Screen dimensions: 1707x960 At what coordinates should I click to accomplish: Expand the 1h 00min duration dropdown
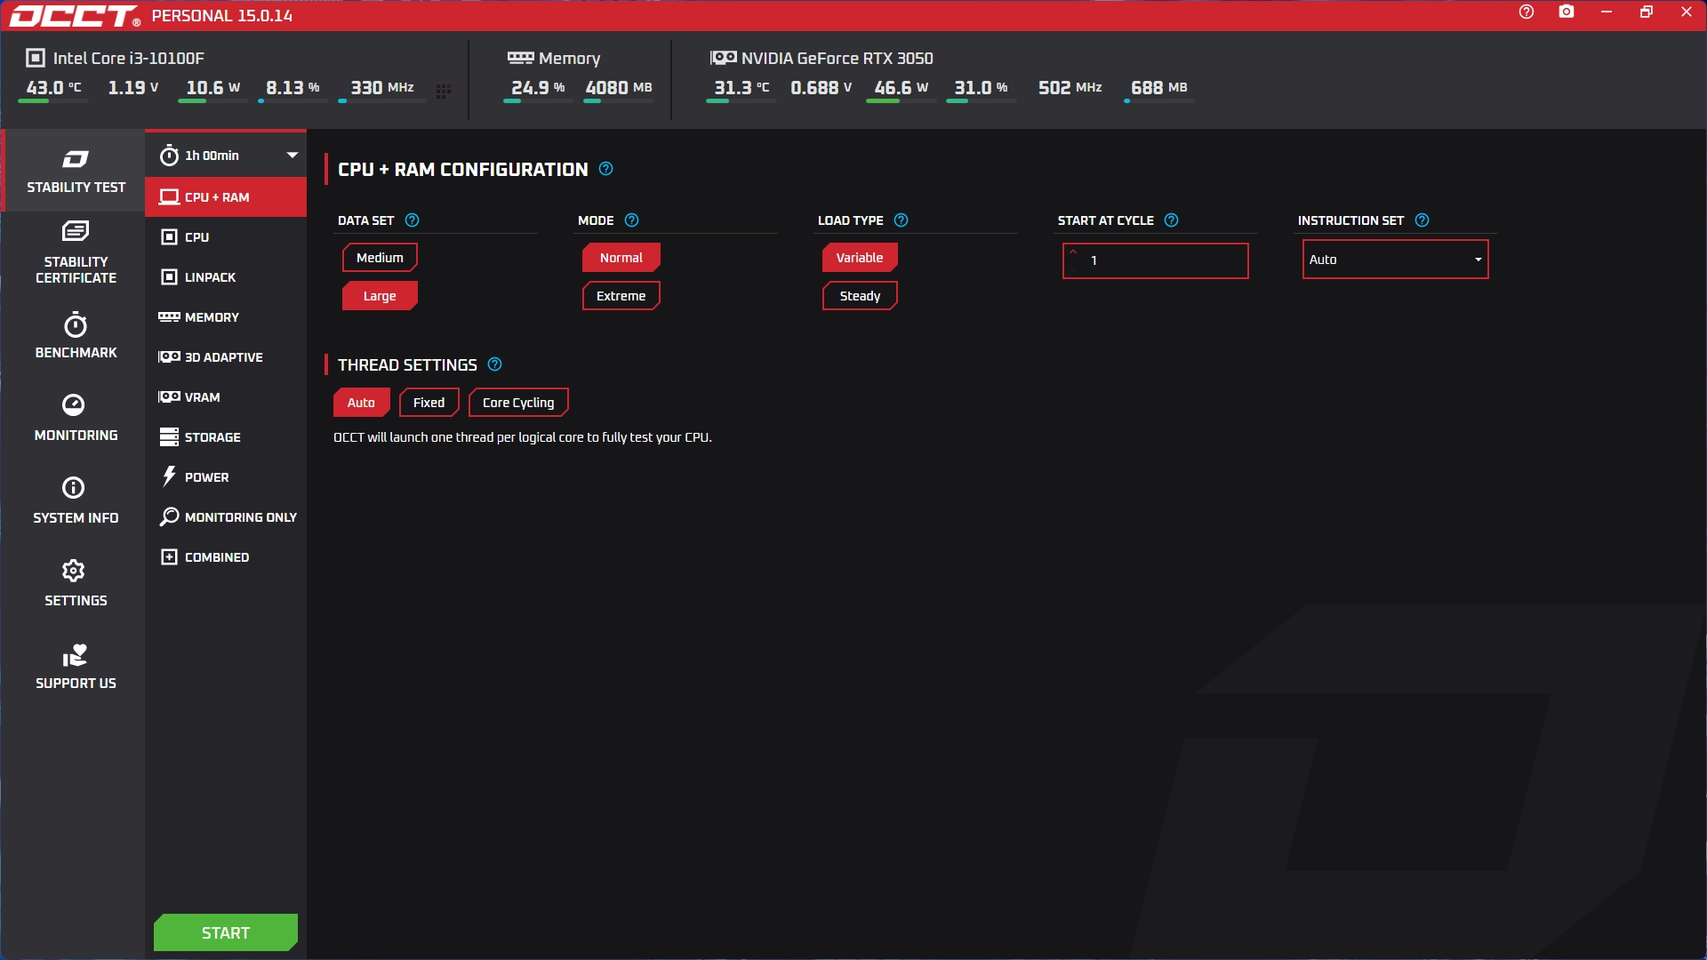click(292, 156)
